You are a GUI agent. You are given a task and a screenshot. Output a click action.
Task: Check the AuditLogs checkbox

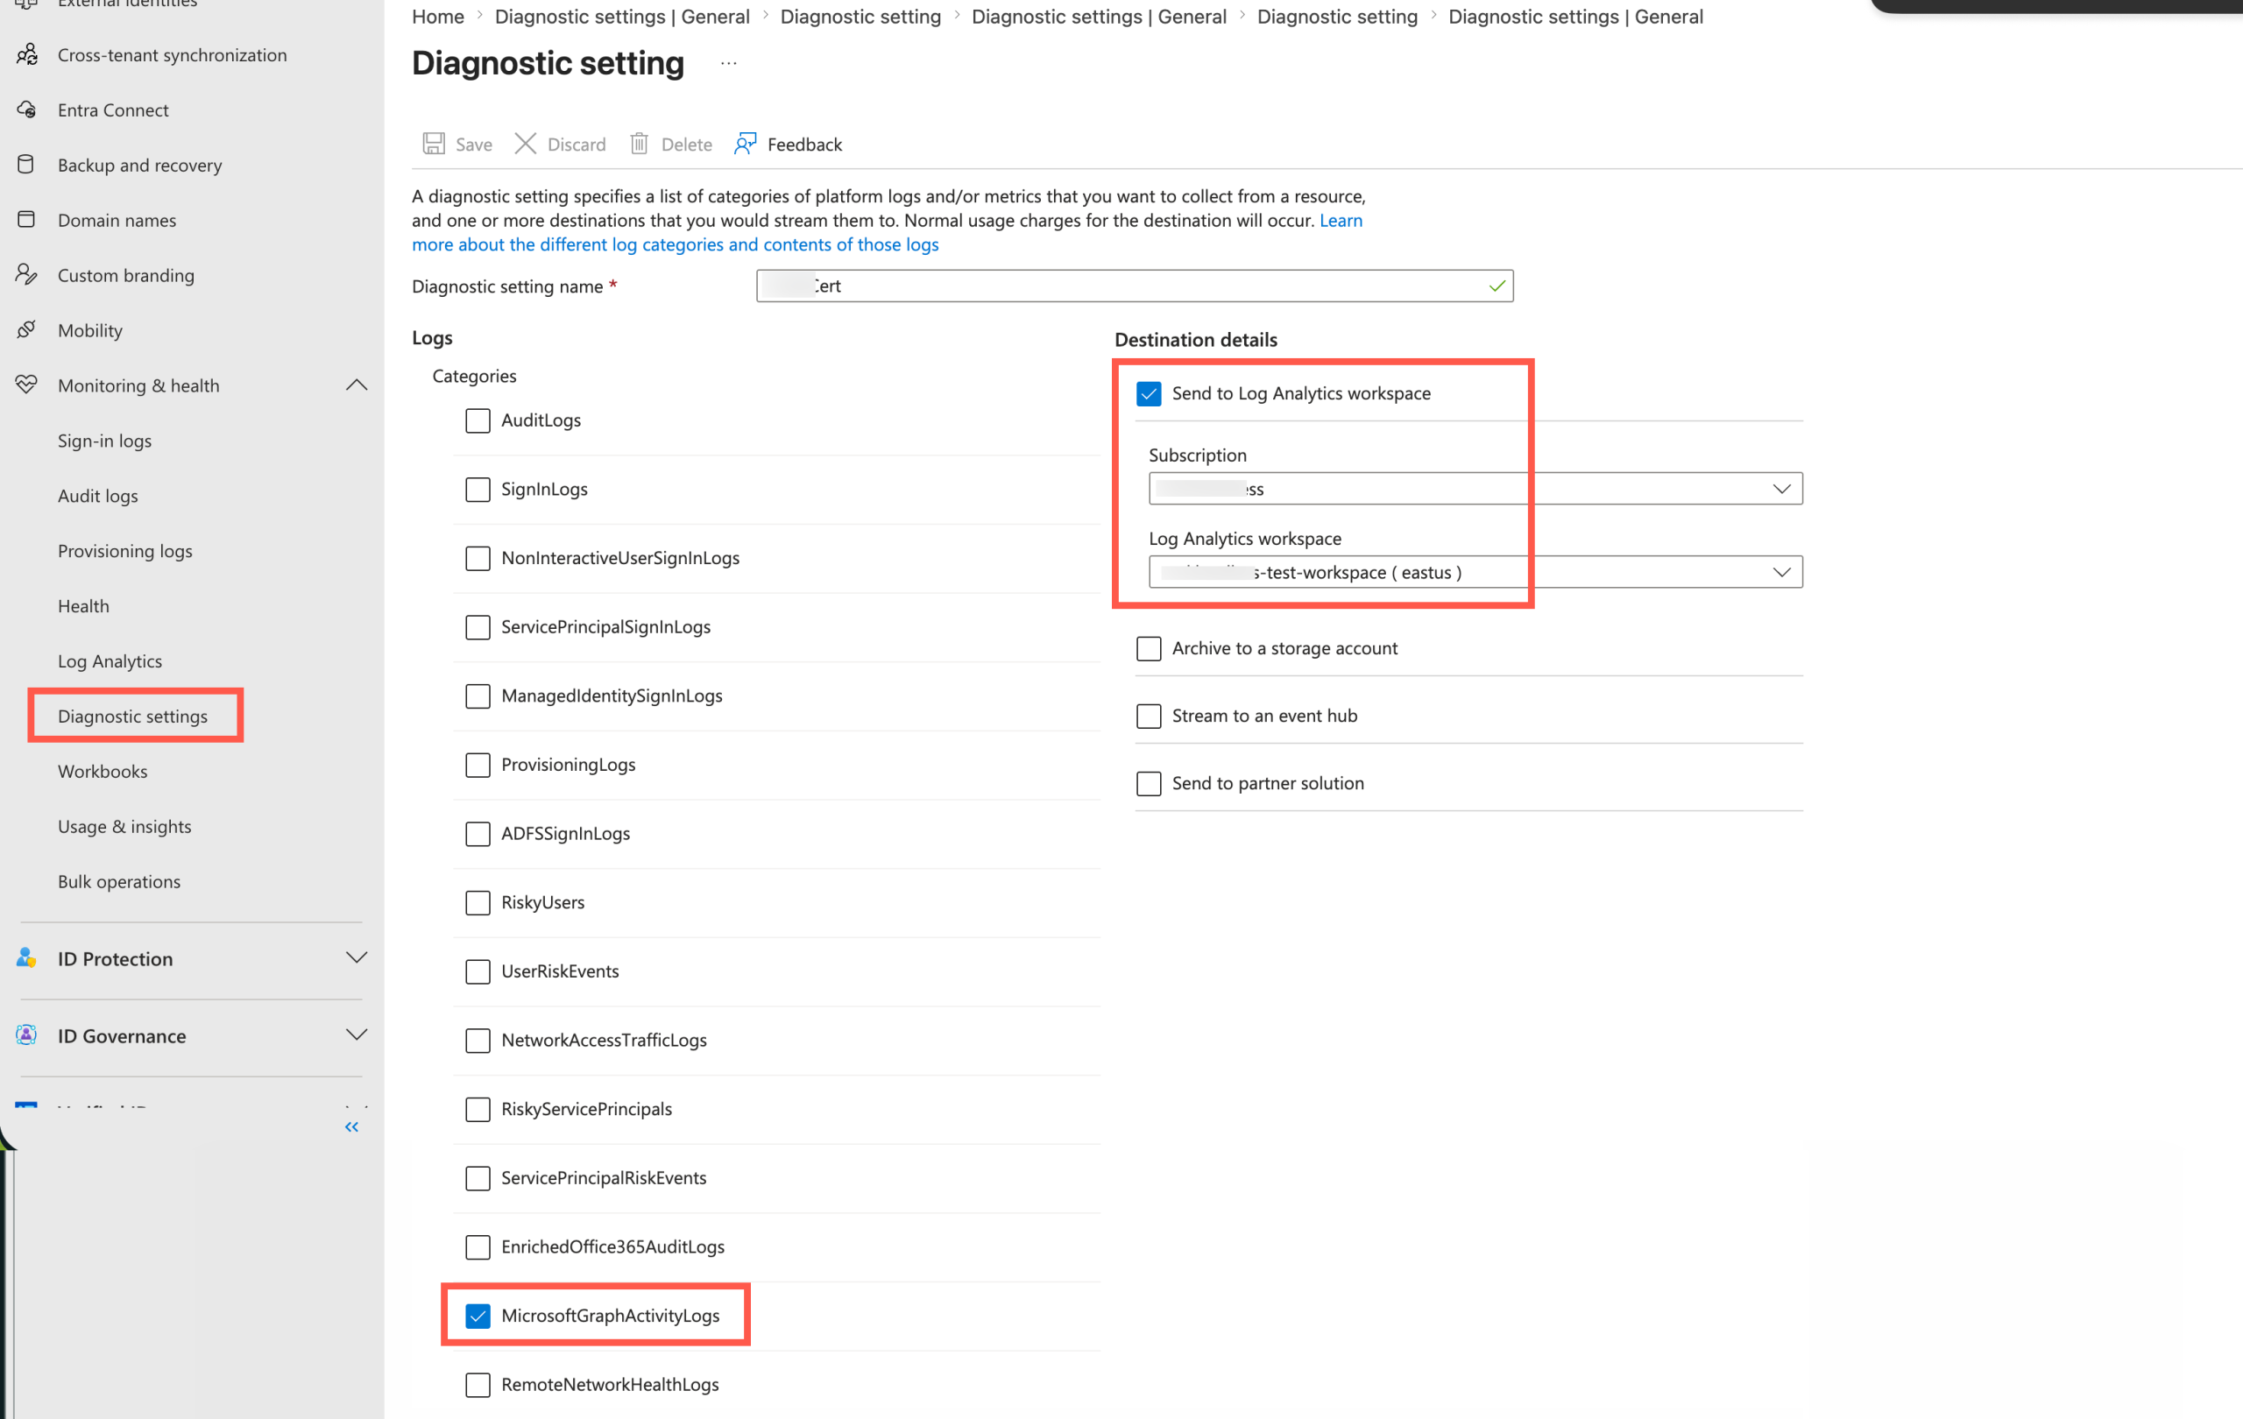pos(478,420)
